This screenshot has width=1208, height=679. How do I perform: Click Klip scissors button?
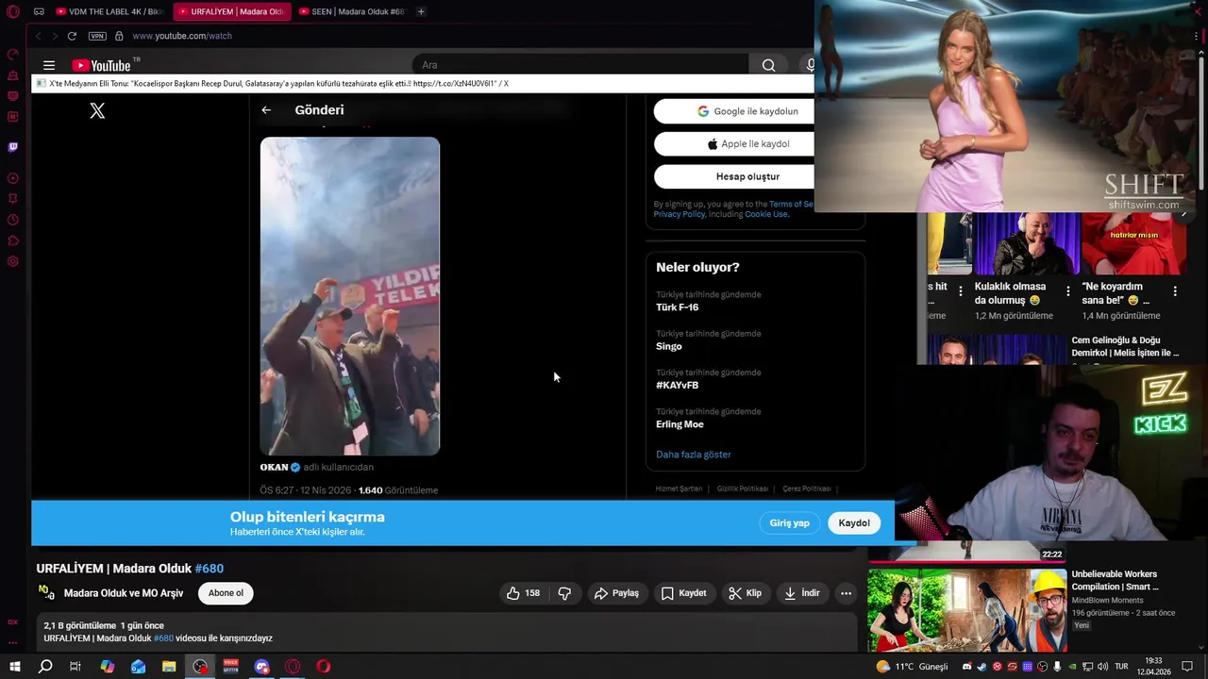(x=745, y=593)
